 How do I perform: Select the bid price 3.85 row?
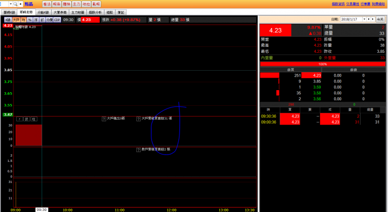pyautogui.click(x=322, y=81)
